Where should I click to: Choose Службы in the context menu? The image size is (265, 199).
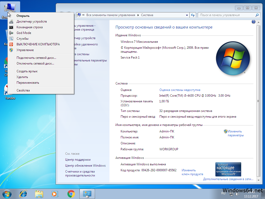[x=41, y=39]
